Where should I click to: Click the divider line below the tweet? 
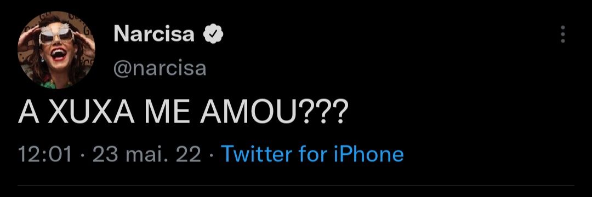point(296,186)
